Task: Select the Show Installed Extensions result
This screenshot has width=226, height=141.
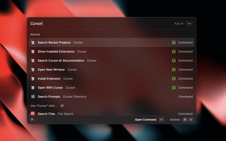Action: [56, 51]
